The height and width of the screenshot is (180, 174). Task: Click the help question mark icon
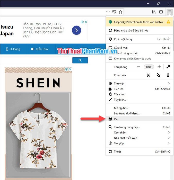point(110,143)
